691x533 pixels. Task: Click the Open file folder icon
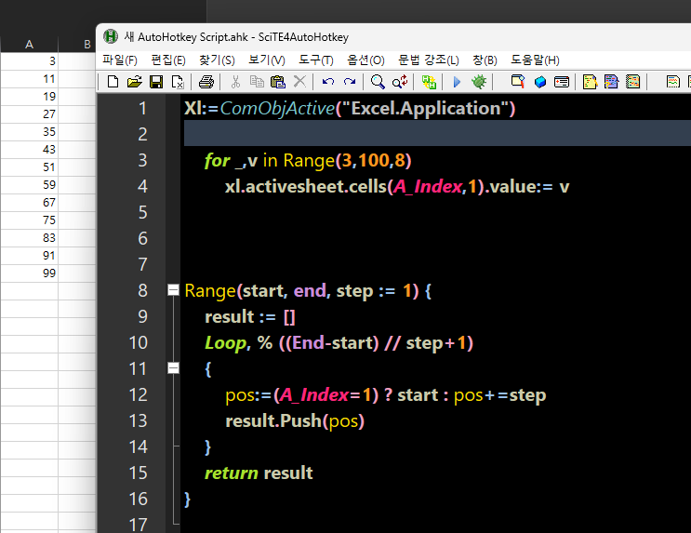135,82
